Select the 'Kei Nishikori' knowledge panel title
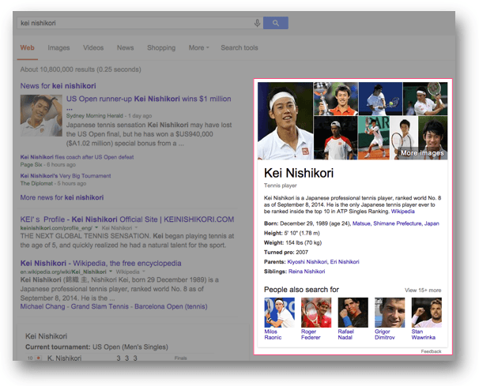479x386 pixels. click(299, 173)
